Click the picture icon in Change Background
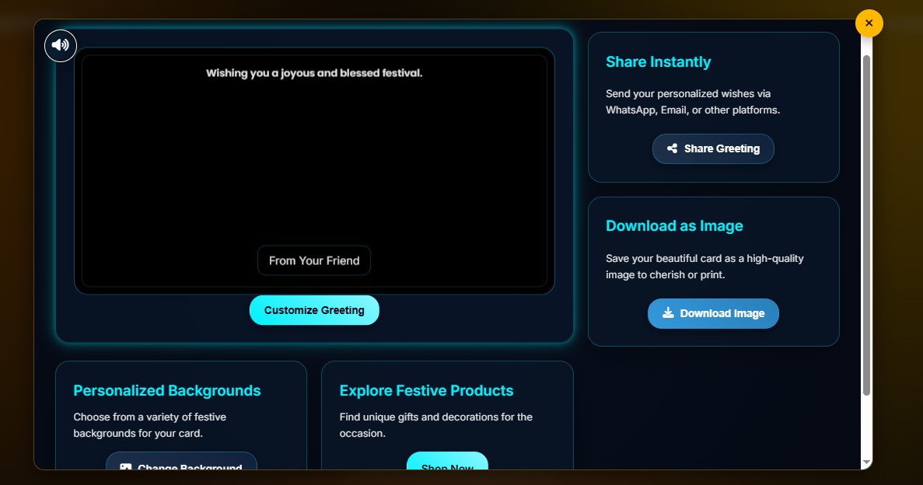The width and height of the screenshot is (923, 485). click(126, 466)
